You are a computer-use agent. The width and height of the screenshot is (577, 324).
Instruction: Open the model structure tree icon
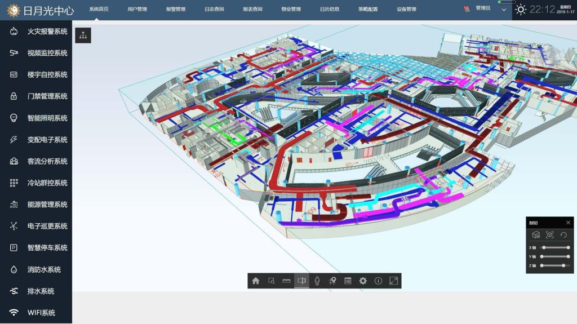click(x=83, y=35)
